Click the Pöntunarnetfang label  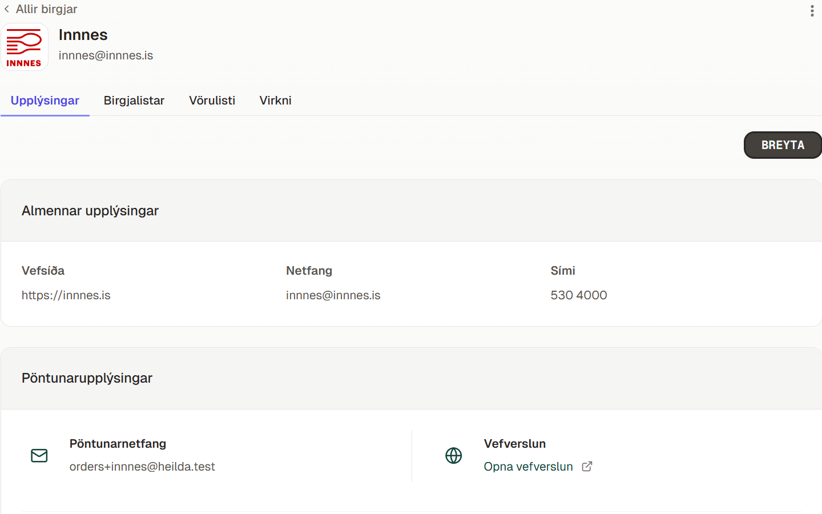point(118,444)
